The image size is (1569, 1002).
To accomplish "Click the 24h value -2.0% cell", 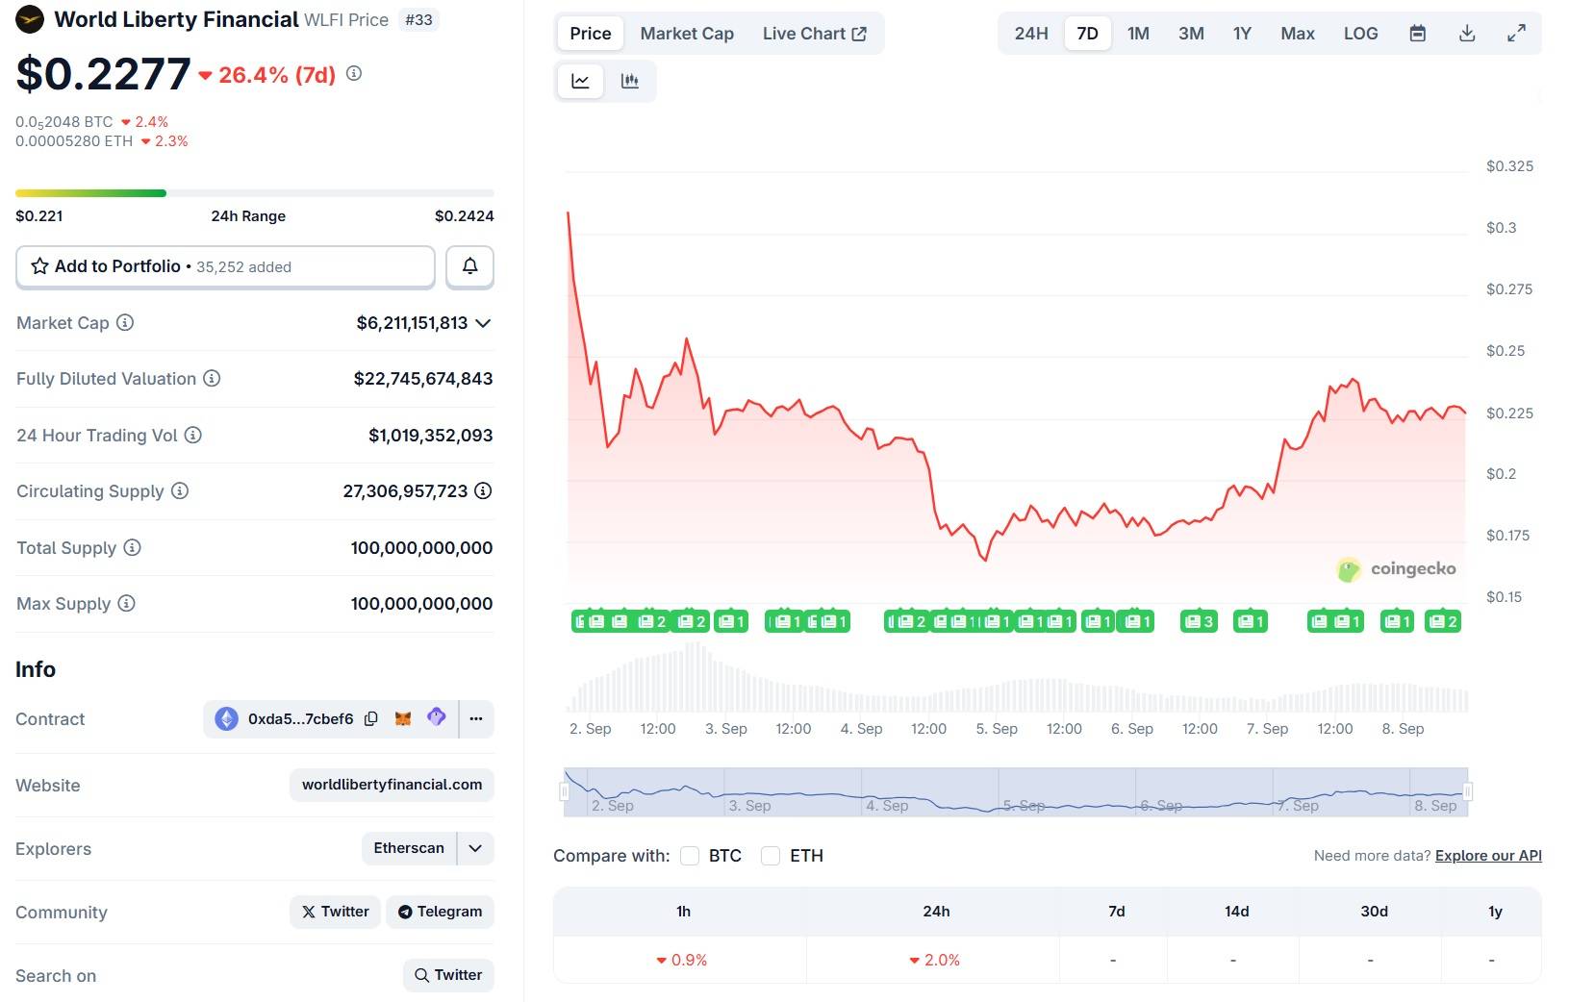I will click(934, 960).
